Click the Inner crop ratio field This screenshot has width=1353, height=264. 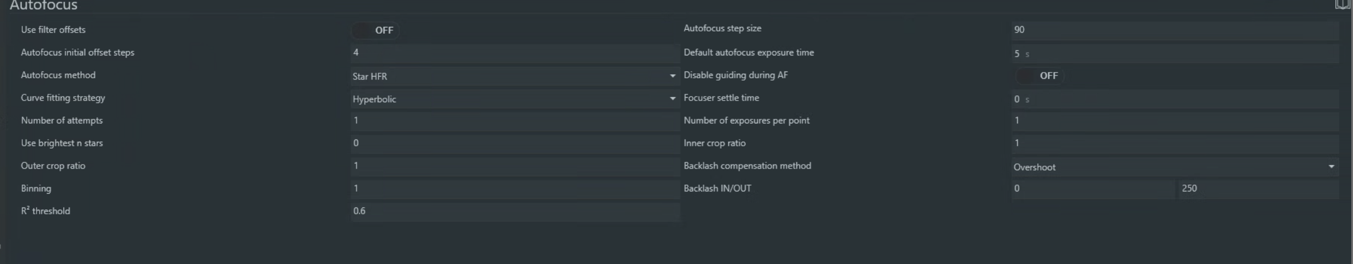[x=1174, y=143]
